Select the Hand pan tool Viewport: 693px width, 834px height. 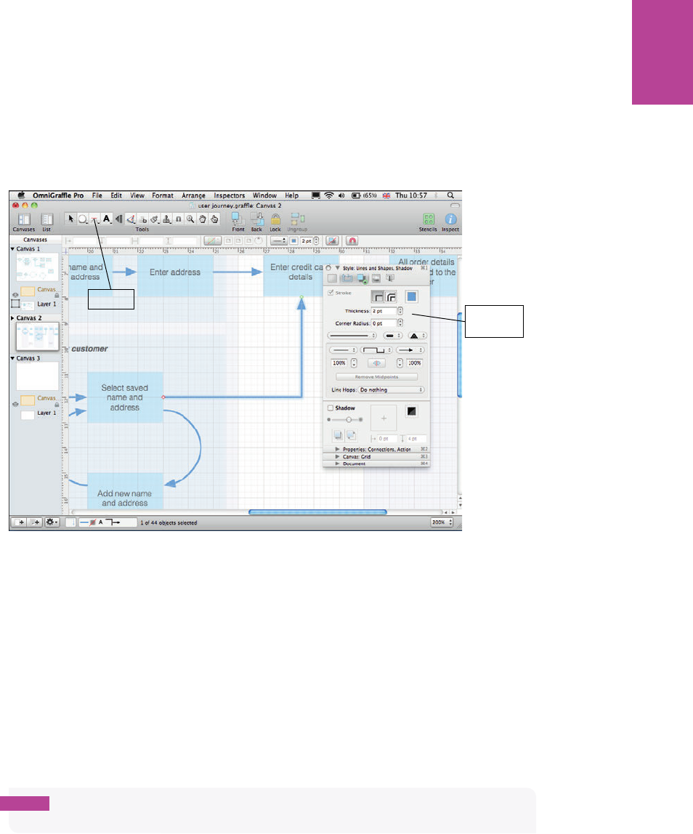click(x=203, y=219)
